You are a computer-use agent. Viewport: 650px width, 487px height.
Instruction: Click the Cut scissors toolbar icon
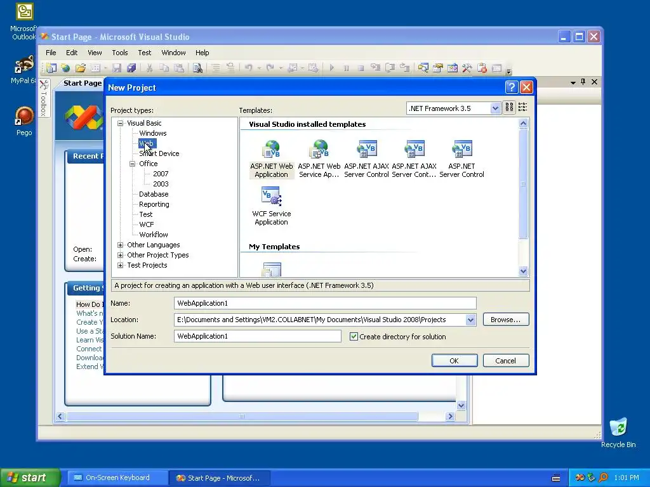(x=149, y=68)
